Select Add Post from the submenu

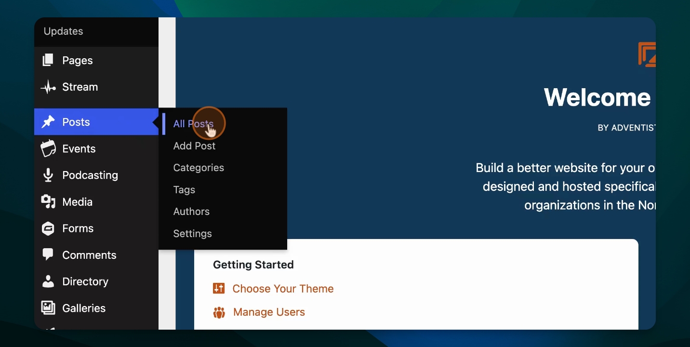point(194,146)
